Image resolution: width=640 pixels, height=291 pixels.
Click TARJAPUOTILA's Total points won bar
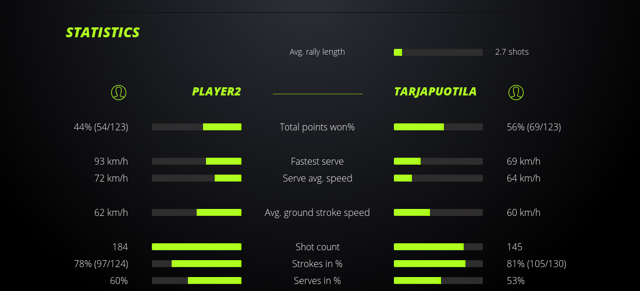[438, 127]
